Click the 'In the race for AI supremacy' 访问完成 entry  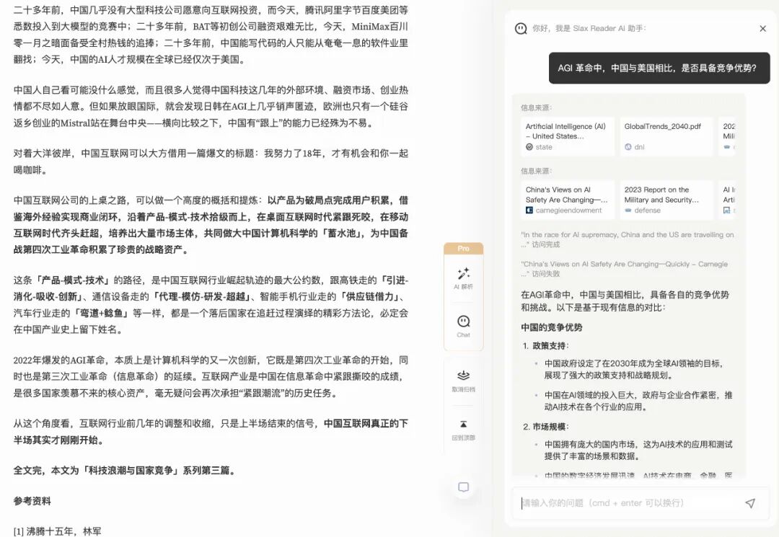(x=627, y=240)
